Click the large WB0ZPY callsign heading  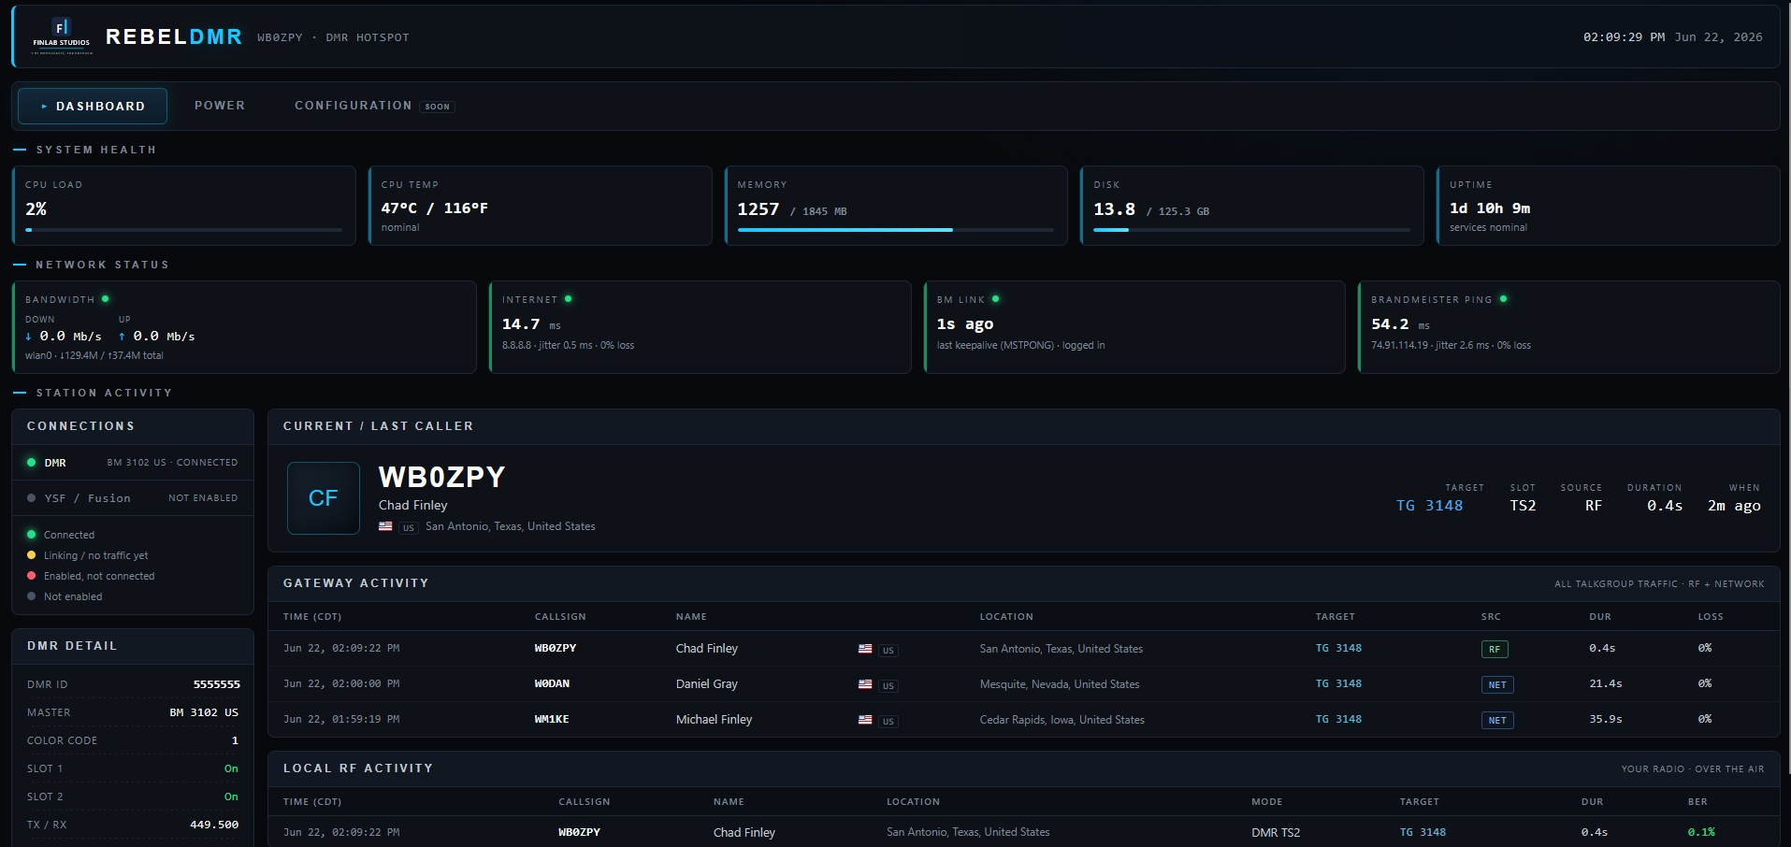point(441,478)
